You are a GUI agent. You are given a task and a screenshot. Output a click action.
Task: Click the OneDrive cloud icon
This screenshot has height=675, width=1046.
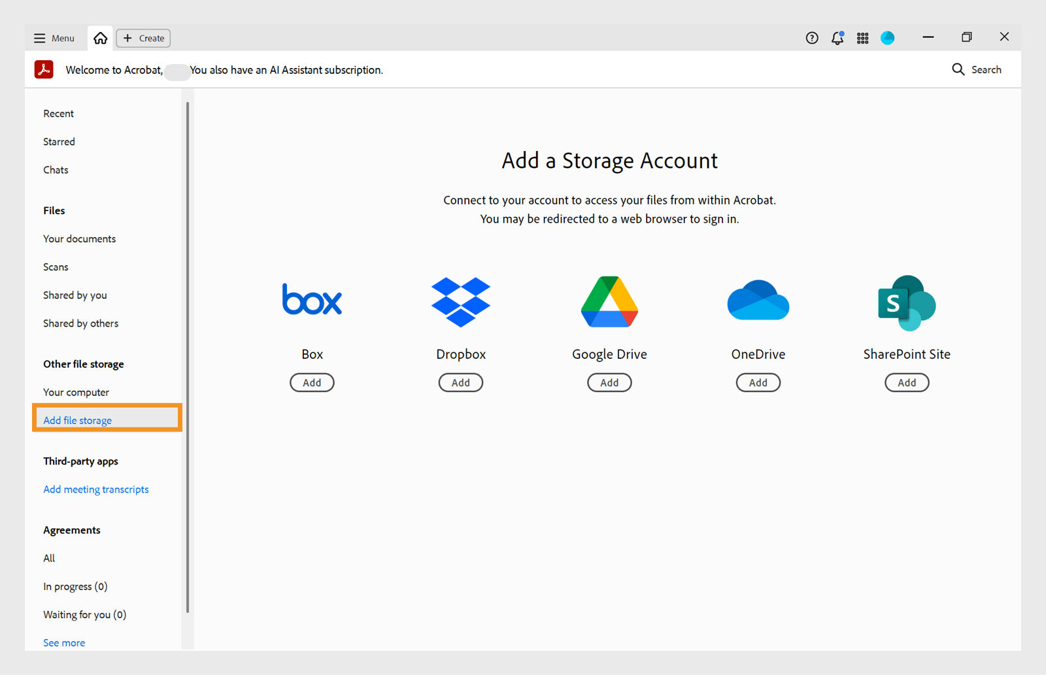758,300
